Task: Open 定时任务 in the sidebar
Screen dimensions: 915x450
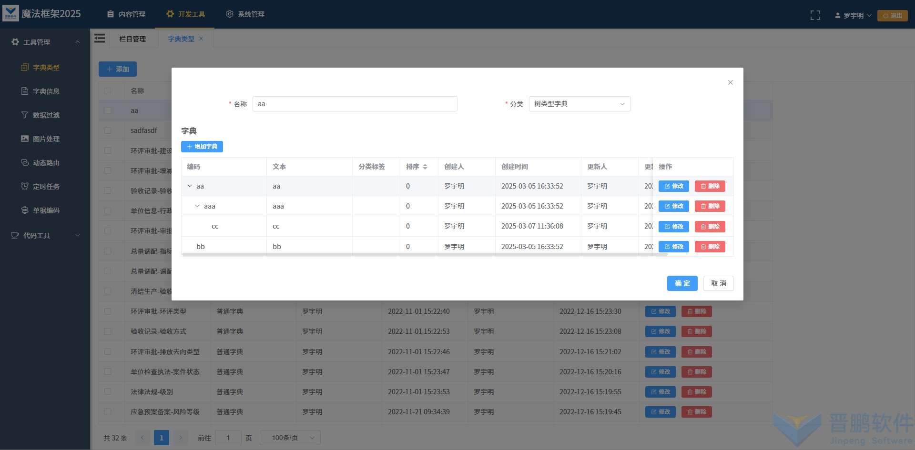Action: (45, 187)
